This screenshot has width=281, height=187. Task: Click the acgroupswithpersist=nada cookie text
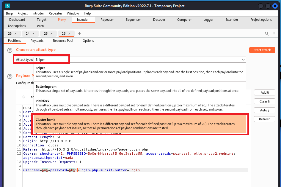[x=48, y=158]
